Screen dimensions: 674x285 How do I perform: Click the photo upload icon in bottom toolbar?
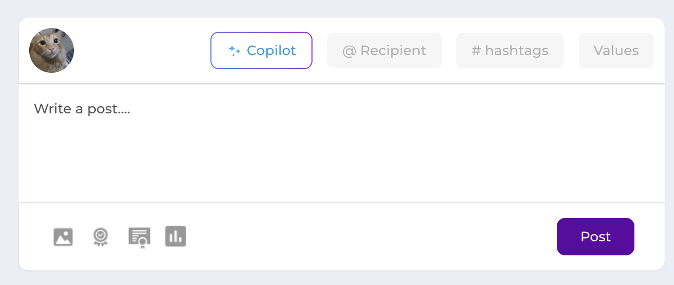pos(63,237)
